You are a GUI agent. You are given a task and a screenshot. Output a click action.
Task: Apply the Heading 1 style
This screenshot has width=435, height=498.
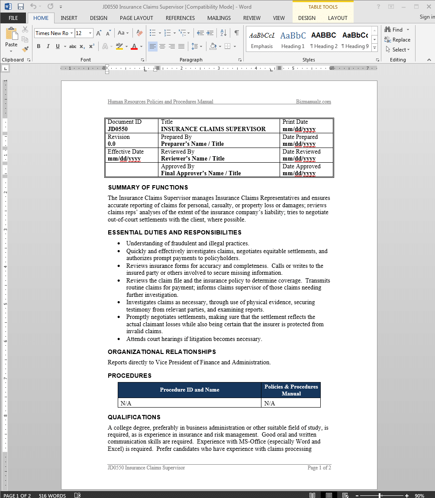click(293, 39)
